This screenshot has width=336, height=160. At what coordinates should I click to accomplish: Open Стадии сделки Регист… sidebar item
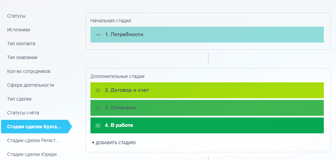pos(34,140)
